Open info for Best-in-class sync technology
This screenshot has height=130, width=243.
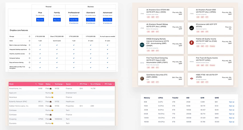[x=29, y=45]
